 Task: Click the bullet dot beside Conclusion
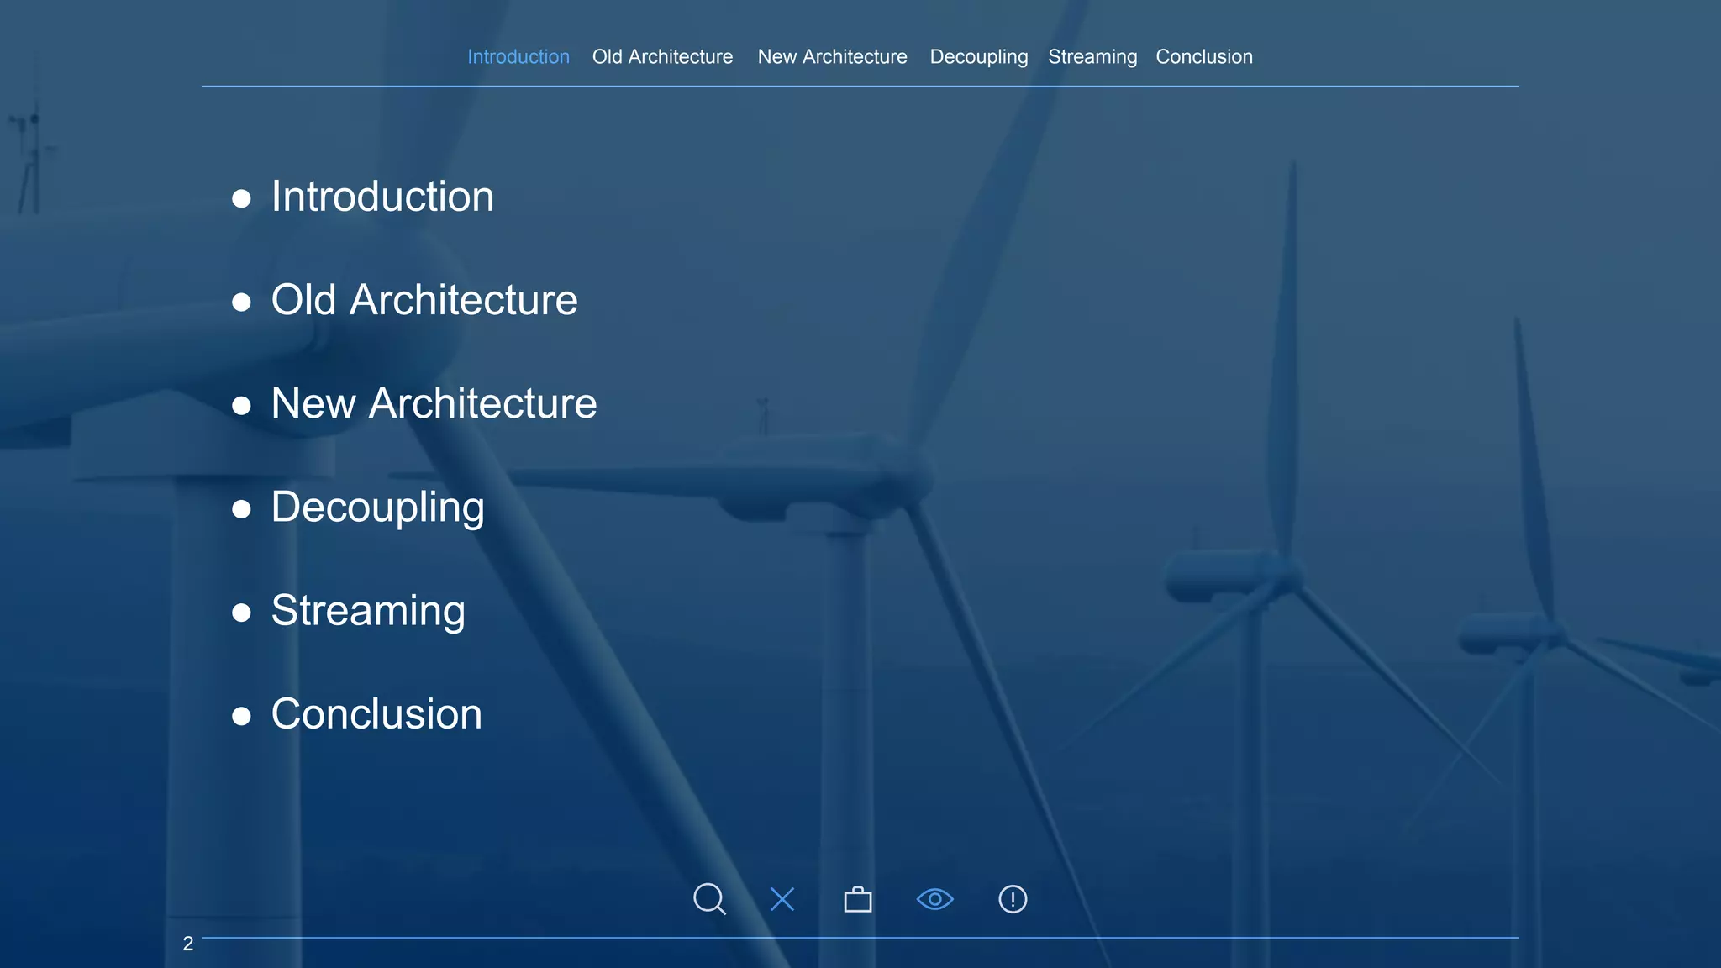click(x=241, y=716)
